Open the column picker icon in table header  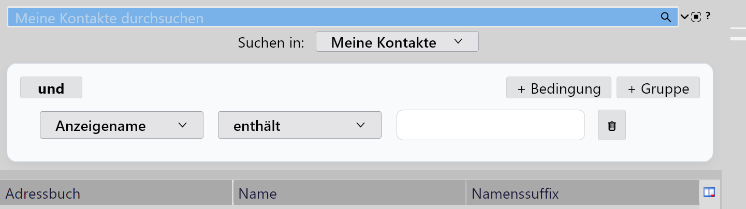709,192
